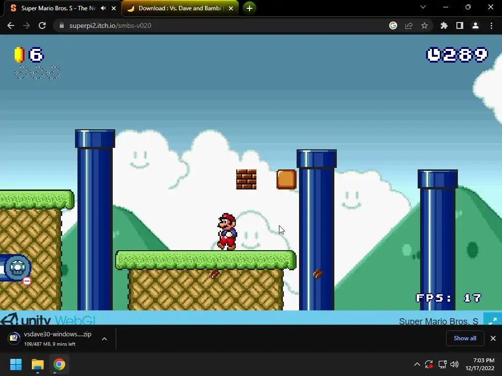Image resolution: width=502 pixels, height=376 pixels.
Task: Click Mario in the game
Action: [227, 232]
